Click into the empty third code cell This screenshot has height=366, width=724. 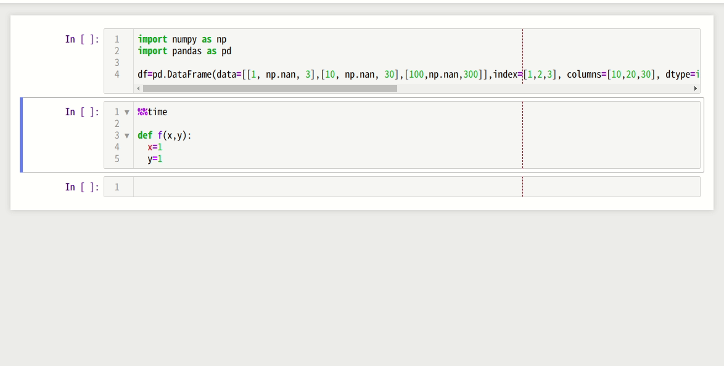click(416, 187)
